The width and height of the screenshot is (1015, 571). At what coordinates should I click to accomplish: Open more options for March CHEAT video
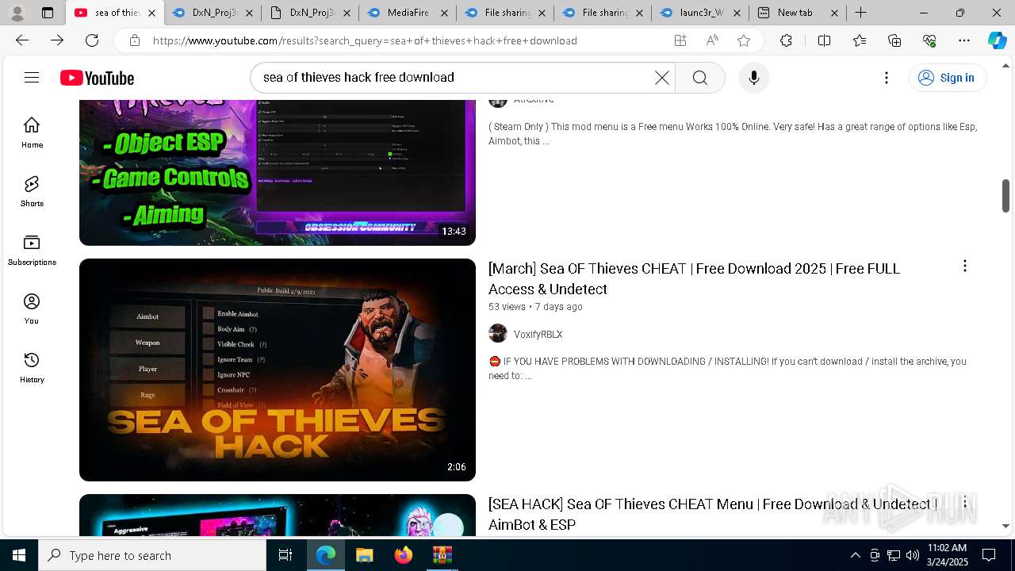coord(964,266)
